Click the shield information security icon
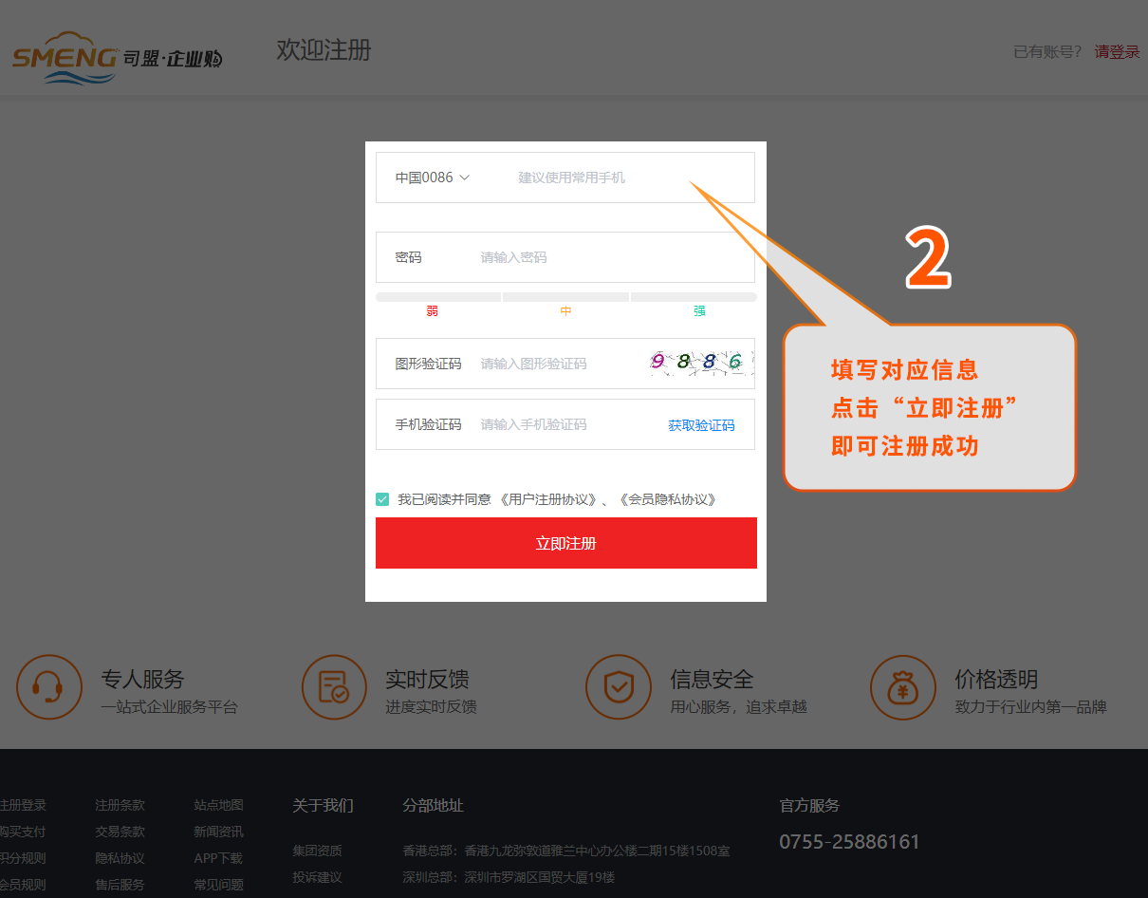This screenshot has width=1148, height=898. (x=619, y=687)
